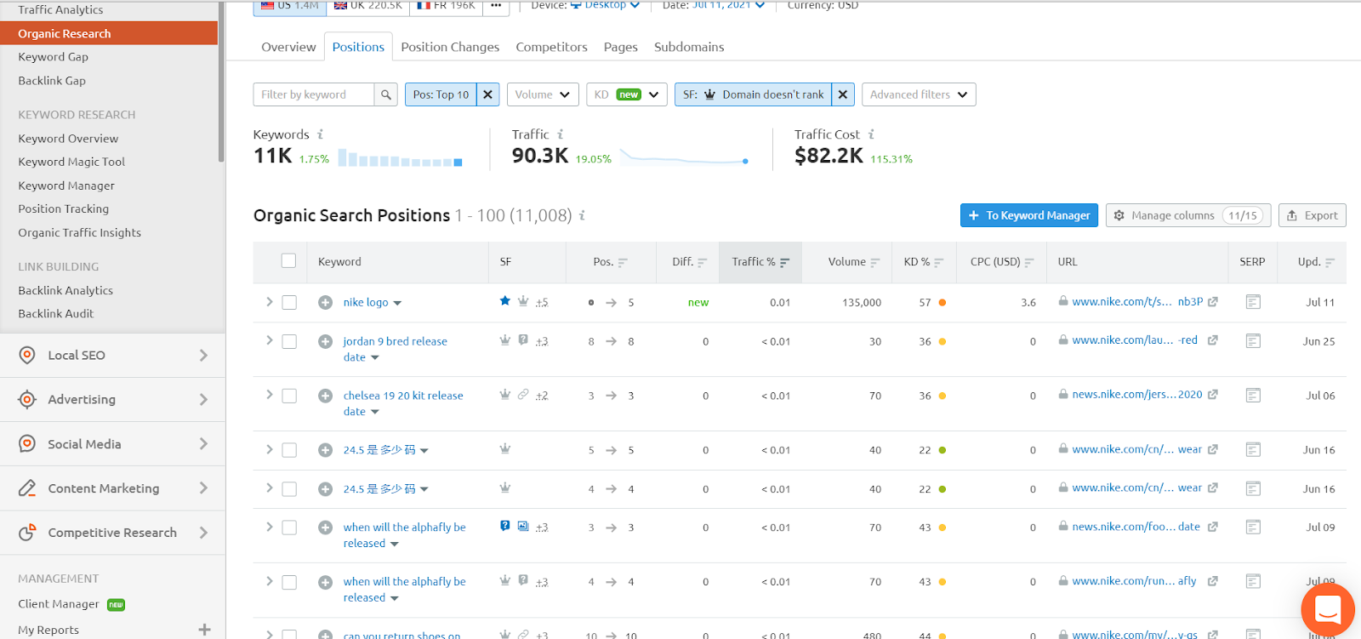
Task: Click the info icon beside Keywords
Action: coord(321,134)
